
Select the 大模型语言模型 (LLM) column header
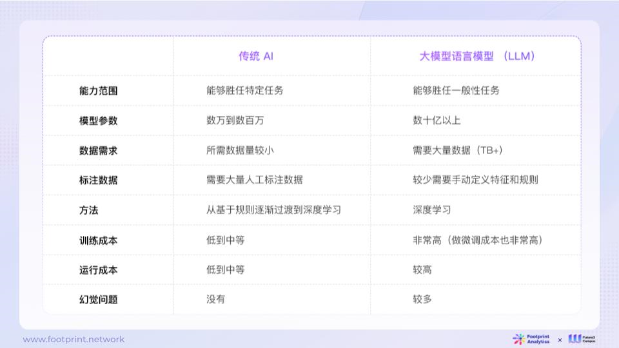coord(477,56)
